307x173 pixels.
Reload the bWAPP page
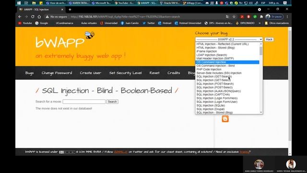click(x=33, y=17)
